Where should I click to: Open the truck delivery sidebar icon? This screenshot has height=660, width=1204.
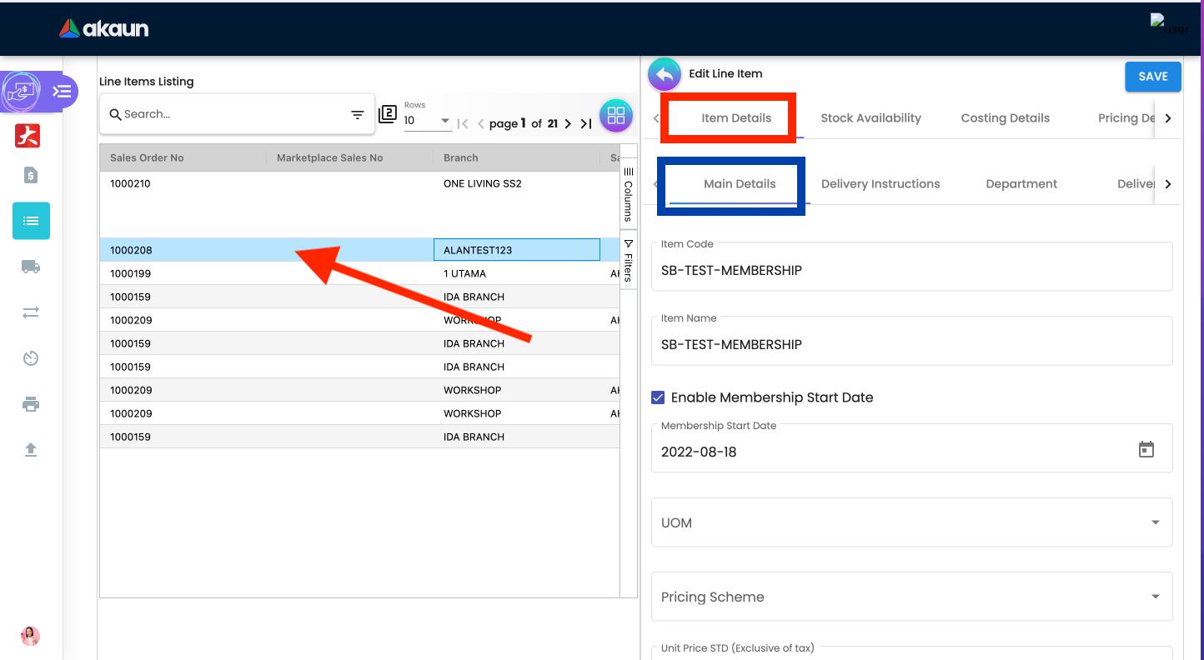coord(31,267)
